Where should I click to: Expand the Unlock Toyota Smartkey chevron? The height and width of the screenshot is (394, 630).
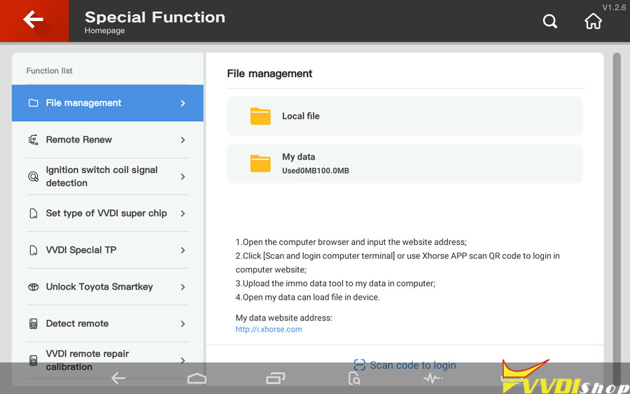[x=183, y=287]
